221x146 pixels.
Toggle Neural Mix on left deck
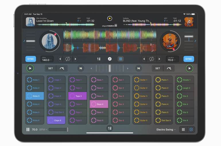[81, 68]
